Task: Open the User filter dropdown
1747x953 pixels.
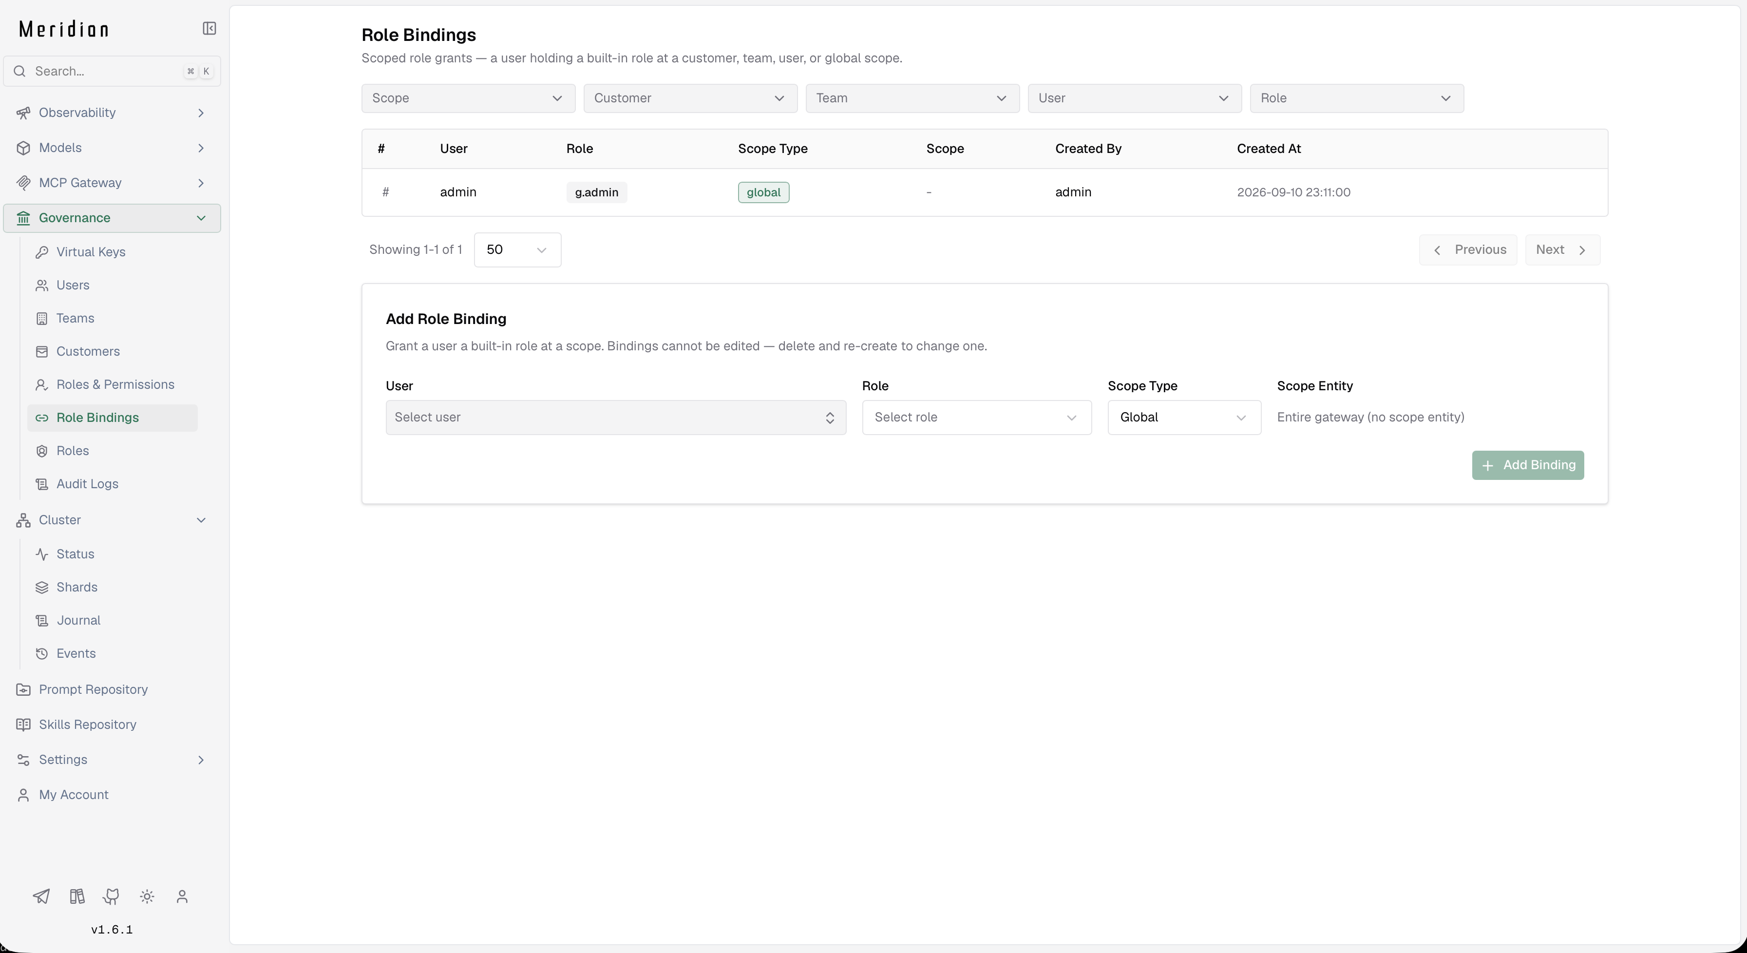Action: tap(1135, 98)
